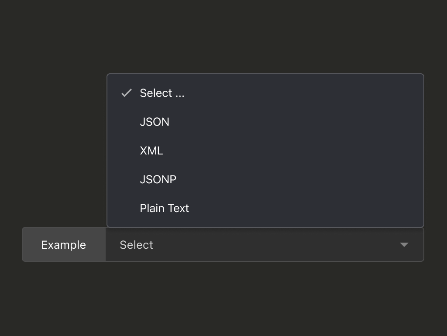Select JSONP from the list
447x336 pixels.
pyautogui.click(x=158, y=179)
